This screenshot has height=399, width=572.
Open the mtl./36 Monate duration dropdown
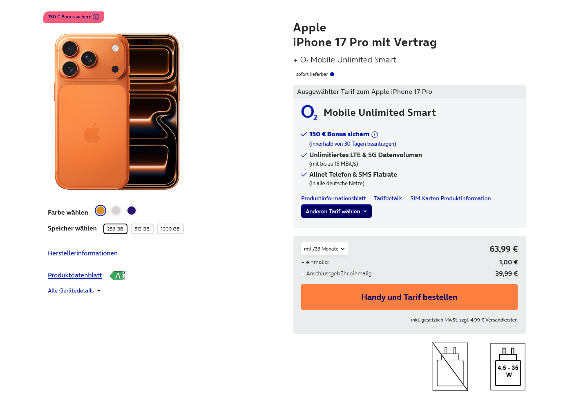tap(324, 249)
